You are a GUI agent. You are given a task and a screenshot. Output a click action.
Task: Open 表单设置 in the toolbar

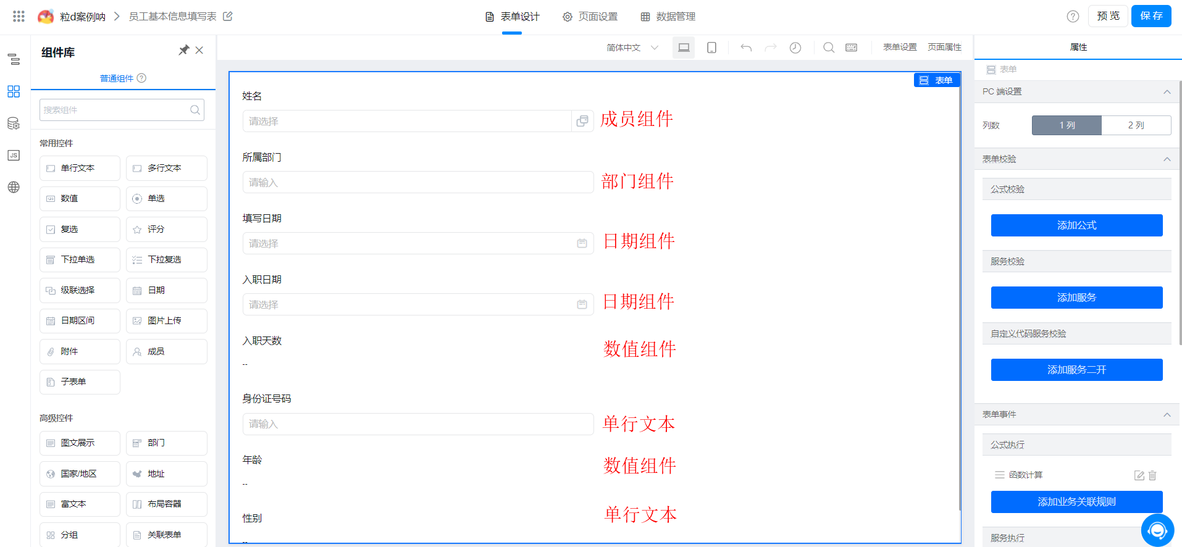click(x=900, y=48)
